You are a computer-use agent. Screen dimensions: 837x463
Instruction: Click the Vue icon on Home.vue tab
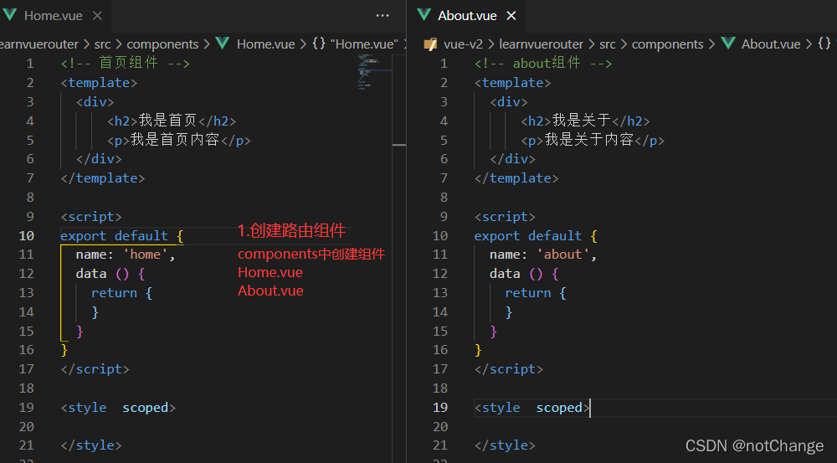(9, 15)
